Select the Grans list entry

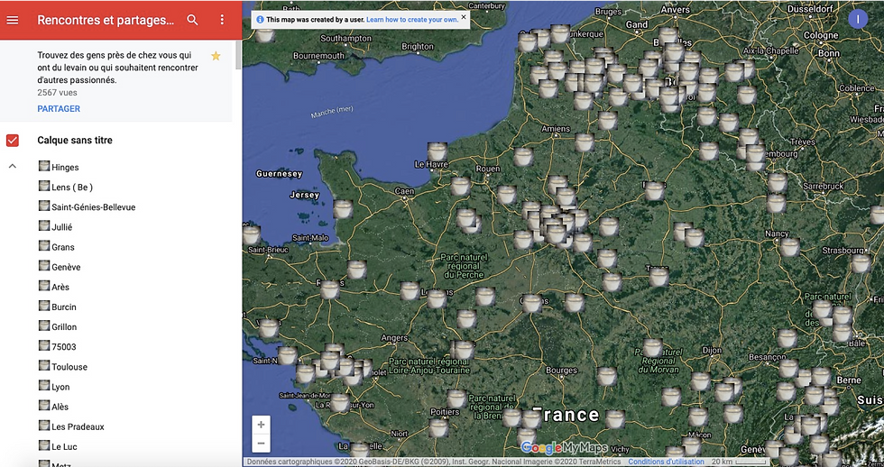pyautogui.click(x=63, y=247)
